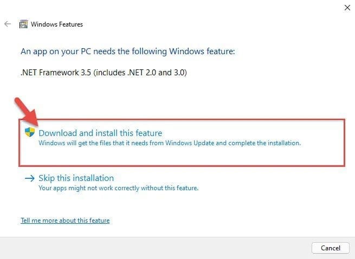Image resolution: width=355 pixels, height=259 pixels.
Task: Click the gray footer area left of Cancel
Action: (x=163, y=248)
